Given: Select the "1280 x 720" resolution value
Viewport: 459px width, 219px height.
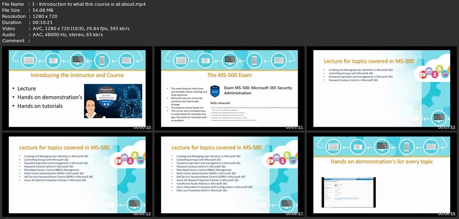Looking at the screenshot, I should click(45, 16).
